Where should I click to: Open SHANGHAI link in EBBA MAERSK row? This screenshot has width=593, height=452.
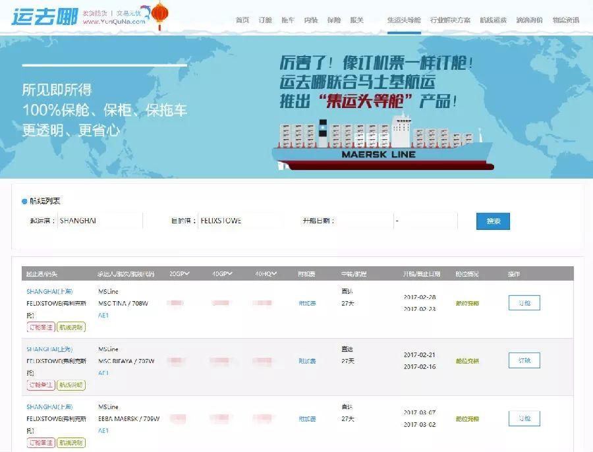(x=49, y=407)
